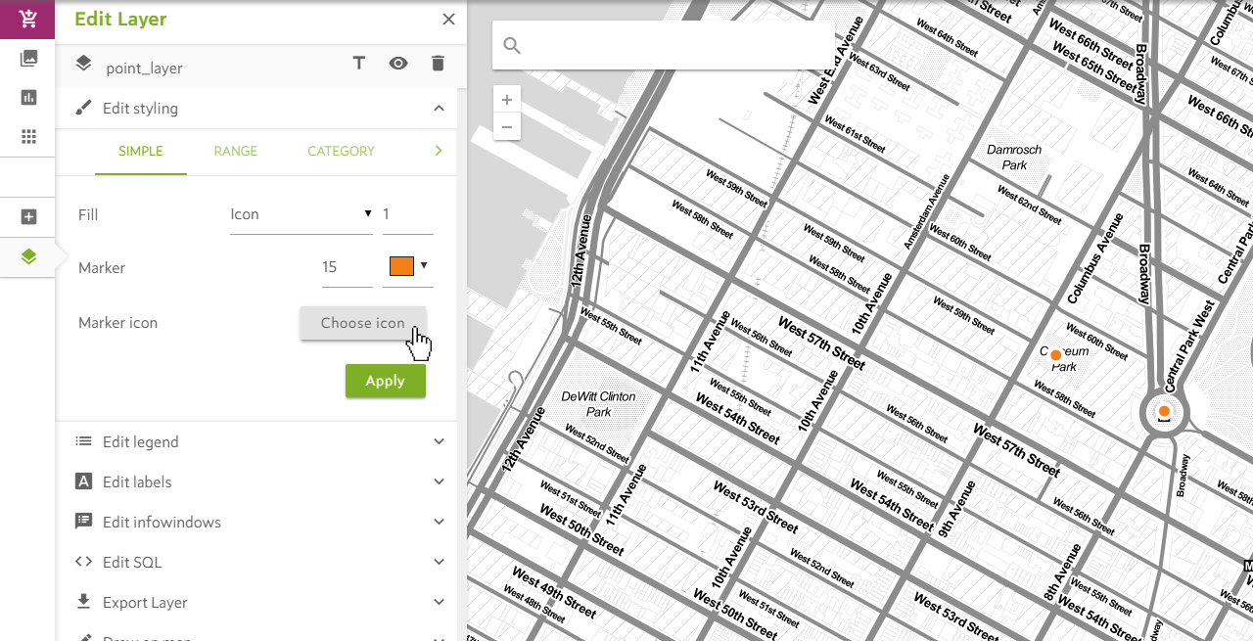
Task: Toggle point_layer visibility eye icon
Action: pos(397,63)
